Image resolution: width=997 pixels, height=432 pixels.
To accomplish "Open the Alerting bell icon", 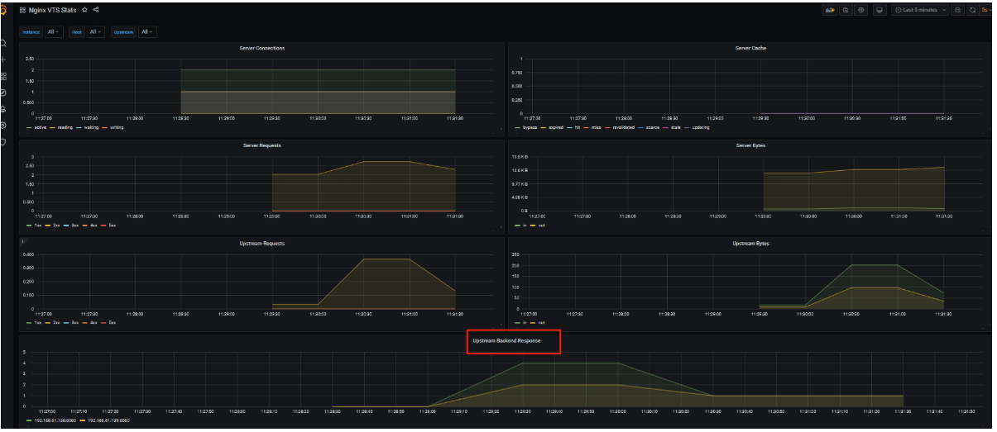I will [3, 109].
